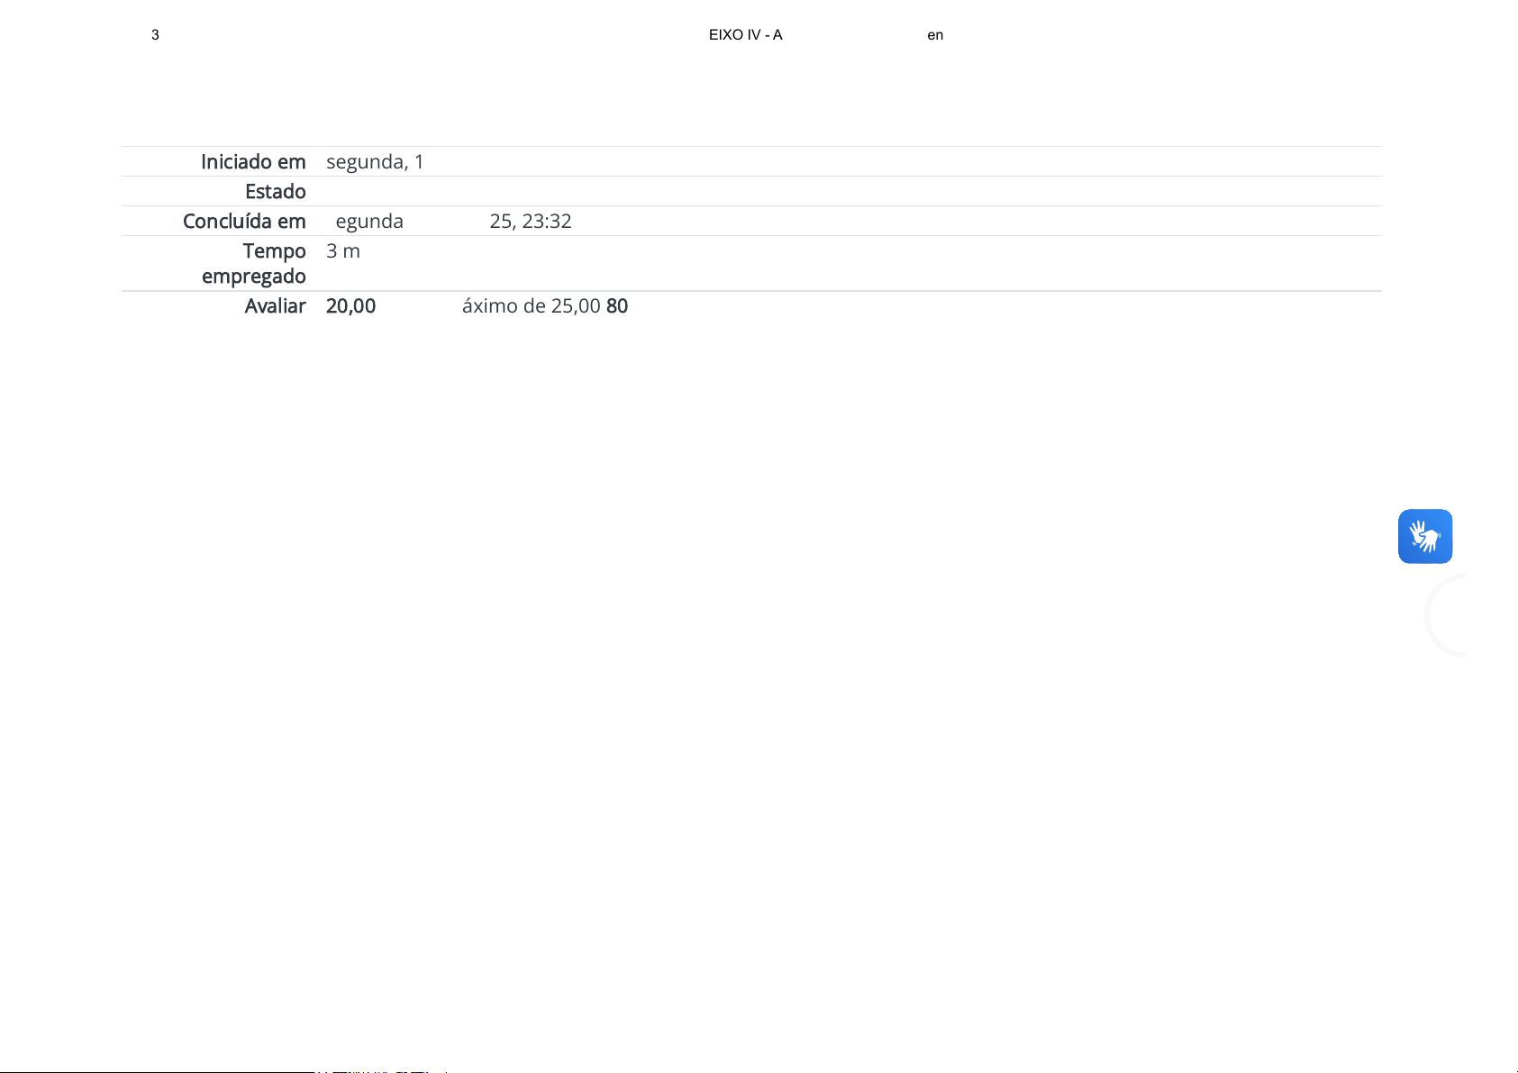Click the 'Concluída em' row label
The height and width of the screenshot is (1073, 1518).
pos(244,222)
